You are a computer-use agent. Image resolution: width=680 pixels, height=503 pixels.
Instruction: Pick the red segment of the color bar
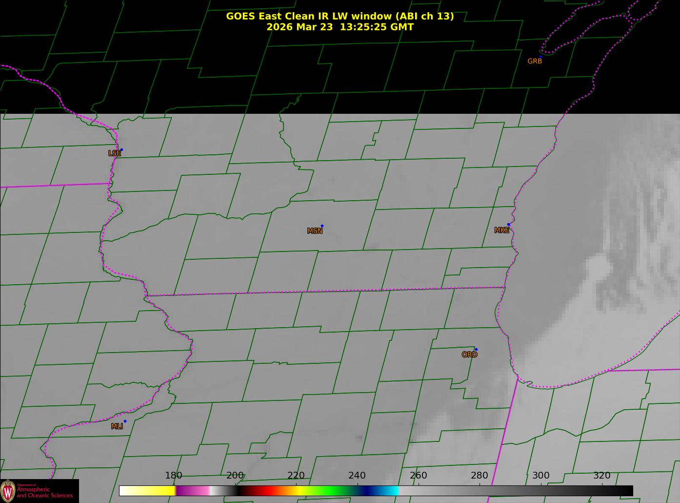(268, 490)
